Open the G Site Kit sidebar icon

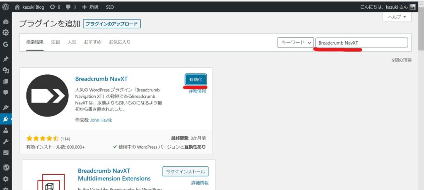coord(6,45)
